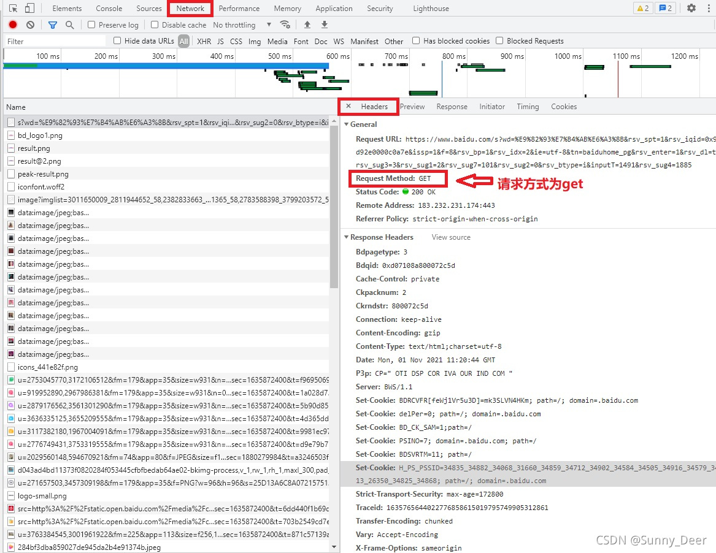This screenshot has width=716, height=553.
Task: Filter requests by Other
Action: coord(394,41)
